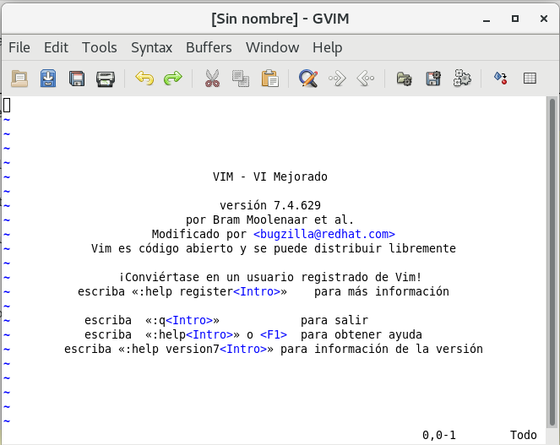Click the Find Previous arrow icon
The width and height of the screenshot is (560, 445).
click(366, 79)
